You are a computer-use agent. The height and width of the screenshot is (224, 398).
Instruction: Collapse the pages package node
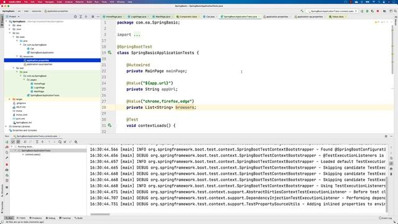point(24,80)
